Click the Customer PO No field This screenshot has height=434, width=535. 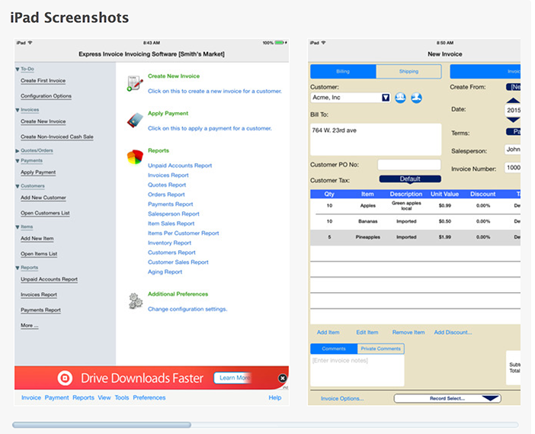click(409, 165)
